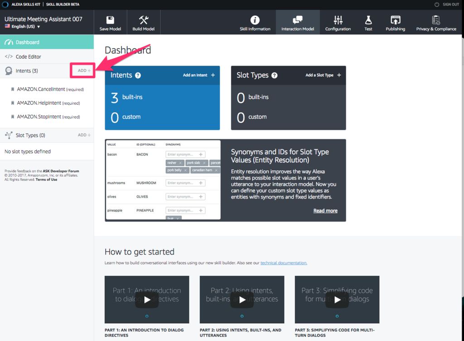Click the Part 1 video caption text
Image resolution: width=464 pixels, height=341 pixels.
(x=144, y=332)
